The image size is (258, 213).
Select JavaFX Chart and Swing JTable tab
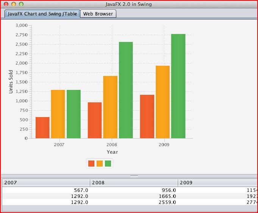click(42, 14)
